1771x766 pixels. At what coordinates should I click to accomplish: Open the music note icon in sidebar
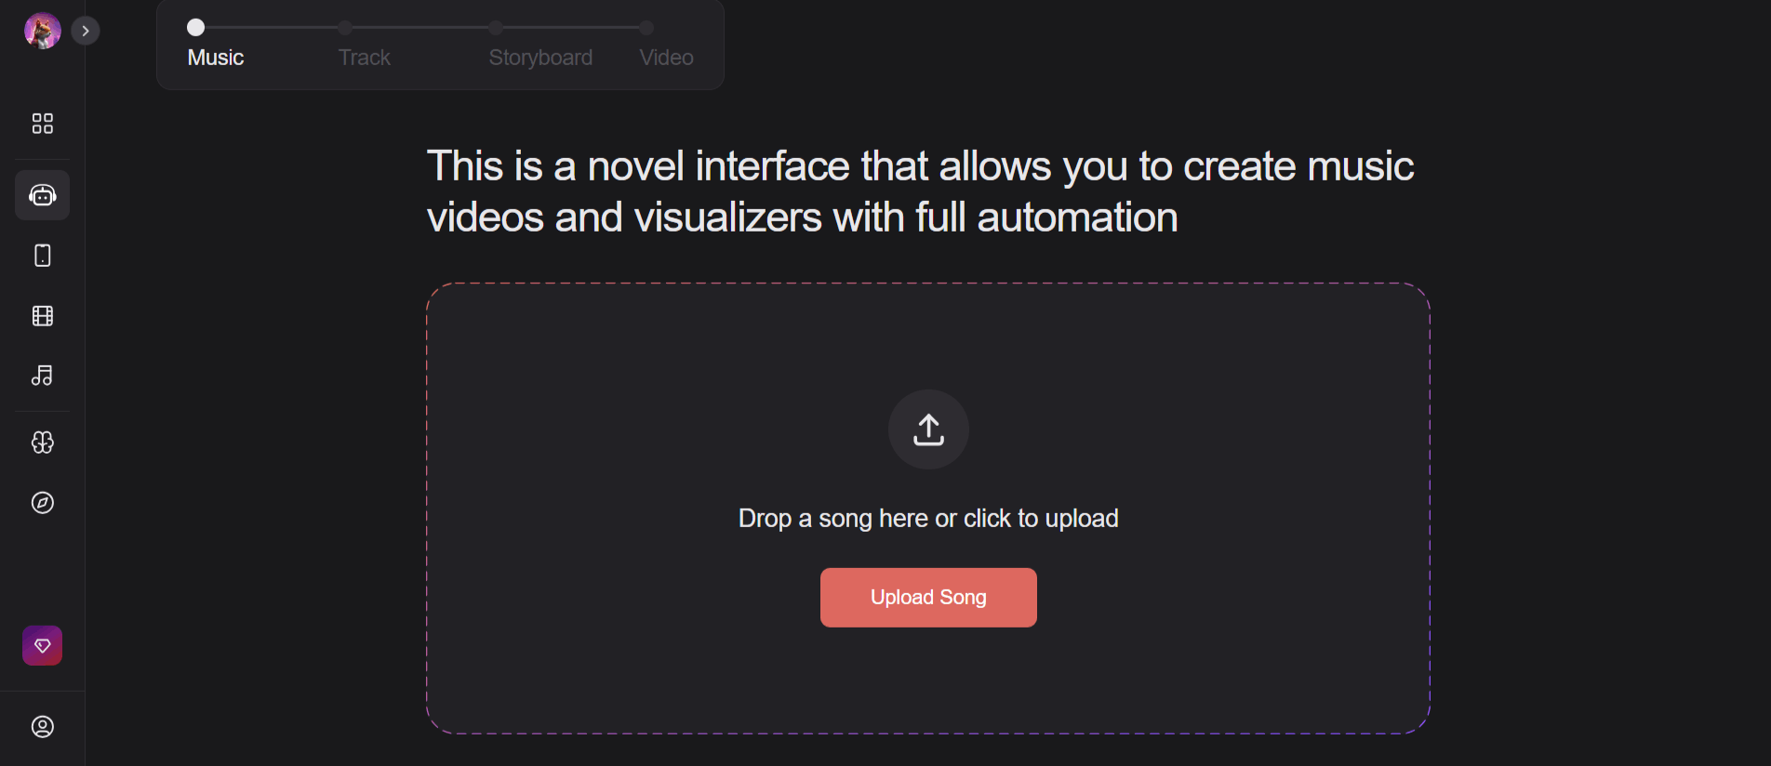(43, 376)
